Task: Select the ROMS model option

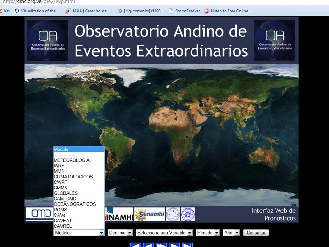Action: point(79,210)
